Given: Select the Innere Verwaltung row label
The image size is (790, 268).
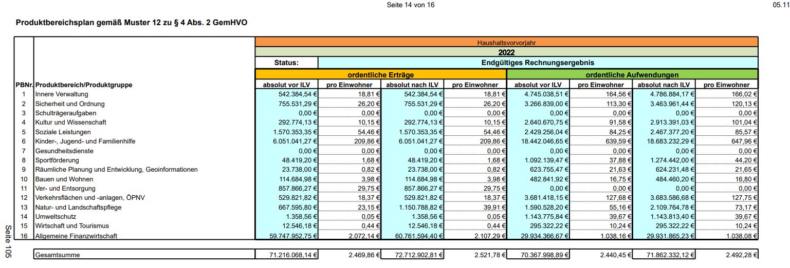Looking at the screenshot, I should [x=62, y=94].
